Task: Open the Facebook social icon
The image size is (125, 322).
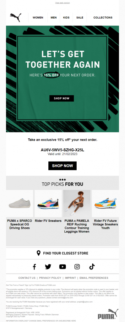Action: [34, 267]
